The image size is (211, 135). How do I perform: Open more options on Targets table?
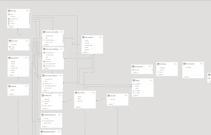[153, 80]
